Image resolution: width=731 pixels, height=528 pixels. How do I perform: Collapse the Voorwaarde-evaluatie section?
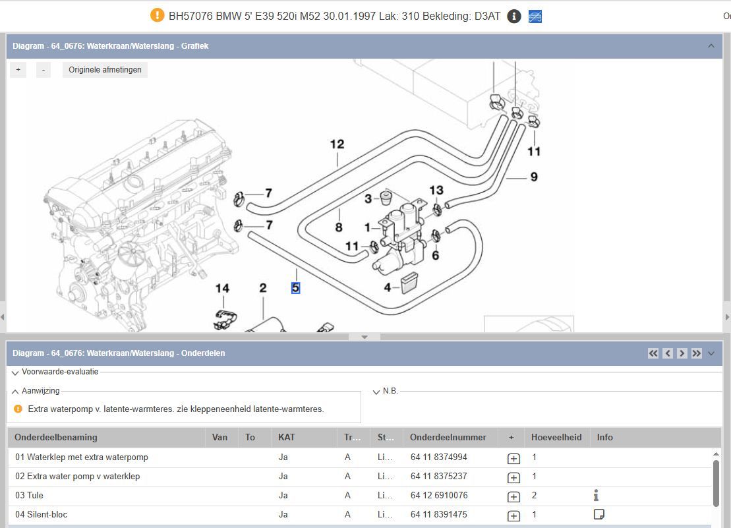(15, 372)
